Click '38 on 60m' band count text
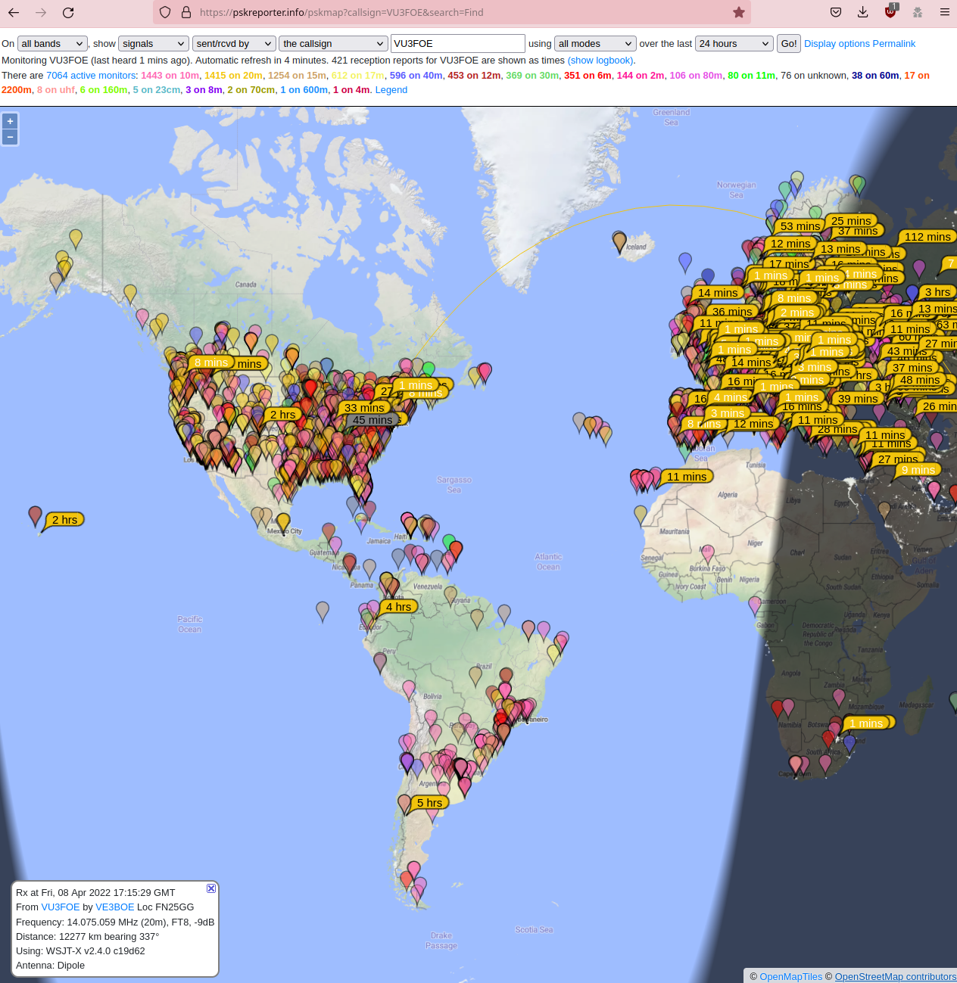The height and width of the screenshot is (983, 957). coord(875,76)
